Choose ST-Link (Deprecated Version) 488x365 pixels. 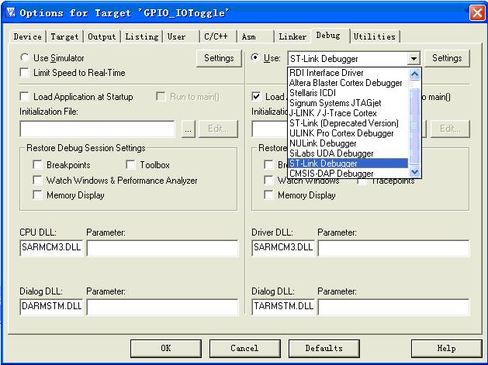[x=348, y=123]
